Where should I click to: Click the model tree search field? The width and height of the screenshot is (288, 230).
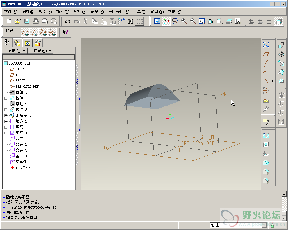click(x=38, y=57)
